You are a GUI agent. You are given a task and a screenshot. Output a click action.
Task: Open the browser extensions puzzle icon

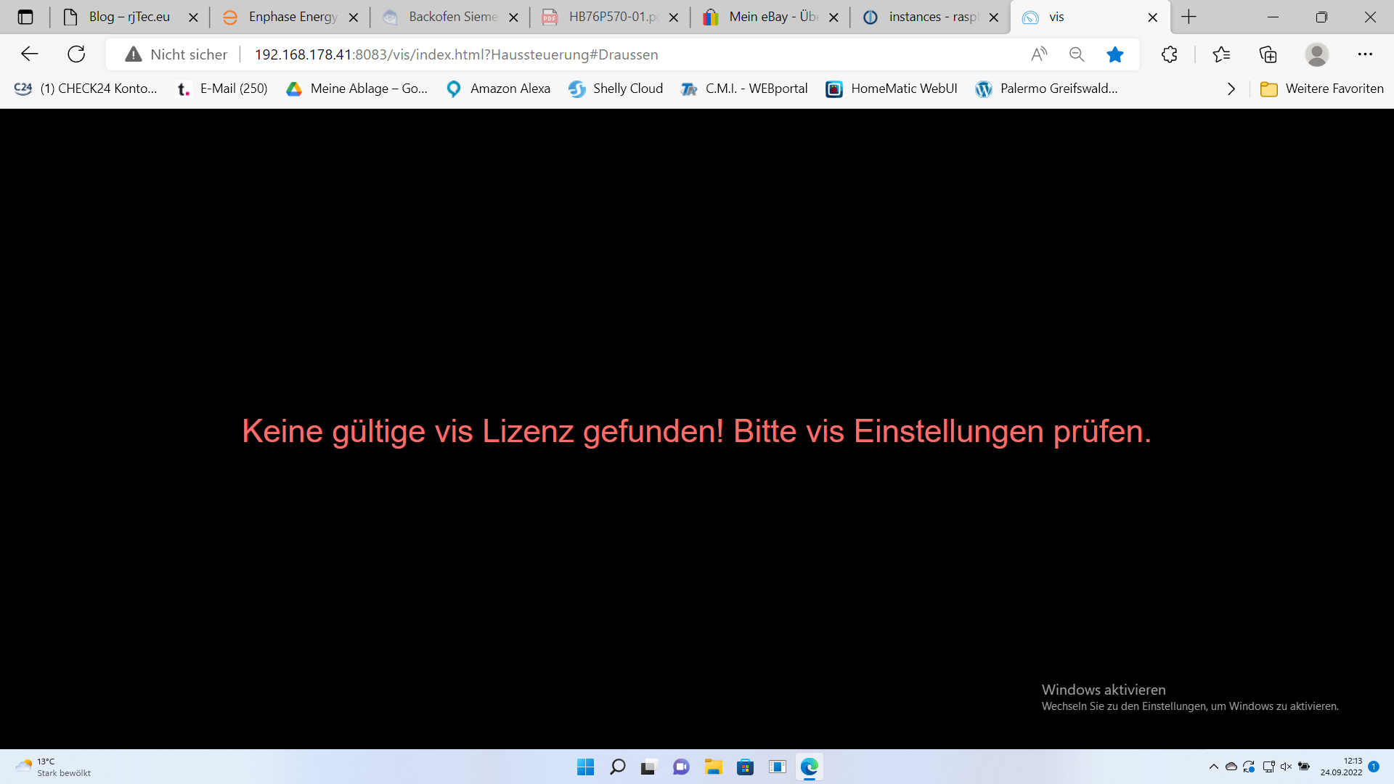click(1169, 54)
